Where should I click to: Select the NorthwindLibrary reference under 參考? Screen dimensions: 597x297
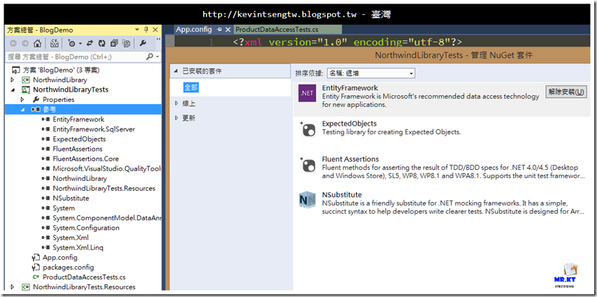(80, 179)
